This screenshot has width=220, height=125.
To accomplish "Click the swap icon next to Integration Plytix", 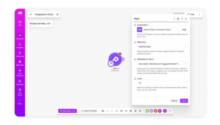I will click(57, 14).
